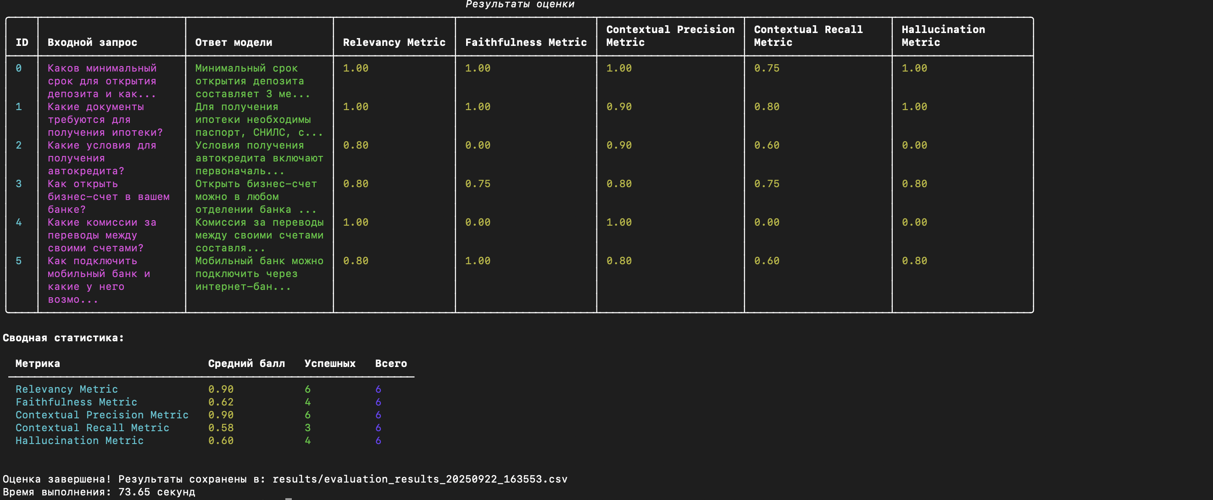Image resolution: width=1213 pixels, height=500 pixels.
Task: Click row 5 Hallucination value 0.80
Action: [x=914, y=261]
